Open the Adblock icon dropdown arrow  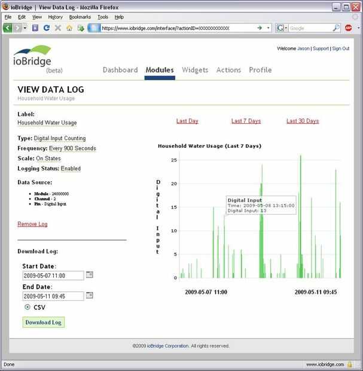pyautogui.click(x=359, y=28)
